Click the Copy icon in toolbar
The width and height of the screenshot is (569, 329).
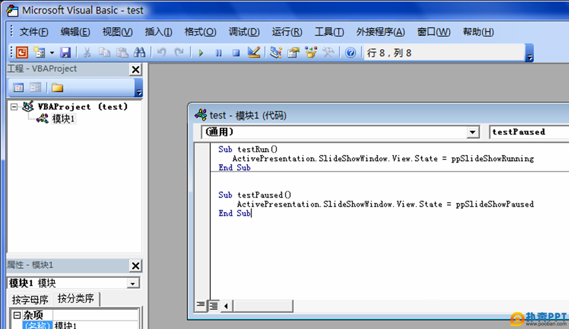105,53
